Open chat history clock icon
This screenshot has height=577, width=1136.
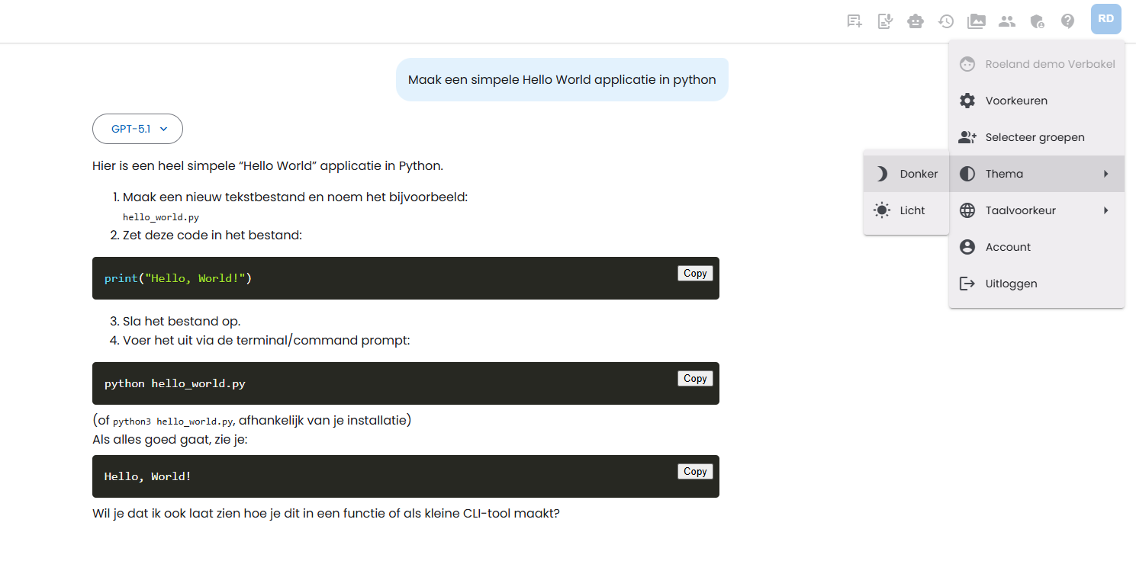click(946, 21)
